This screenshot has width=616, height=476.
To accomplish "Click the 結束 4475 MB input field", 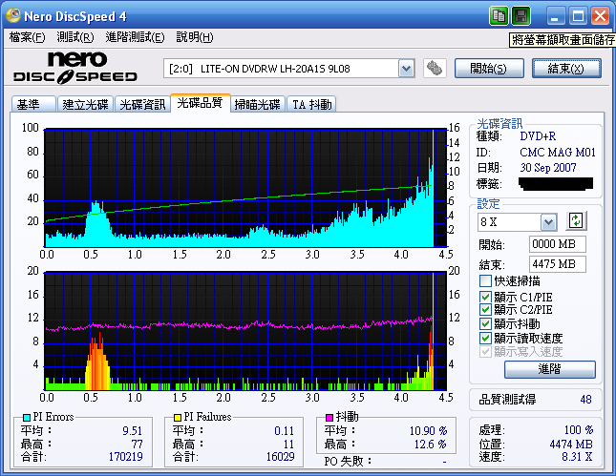I will (x=557, y=264).
